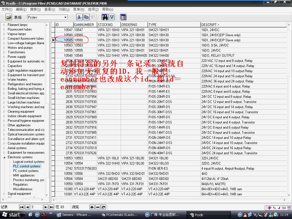Click the STOCKNO column header
The width and height of the screenshot is (292, 219).
[x=109, y=25]
